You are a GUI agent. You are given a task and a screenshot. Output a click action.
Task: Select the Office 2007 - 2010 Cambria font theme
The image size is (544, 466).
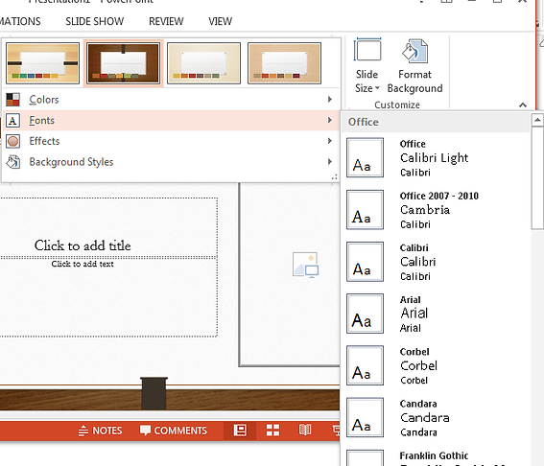coord(437,210)
